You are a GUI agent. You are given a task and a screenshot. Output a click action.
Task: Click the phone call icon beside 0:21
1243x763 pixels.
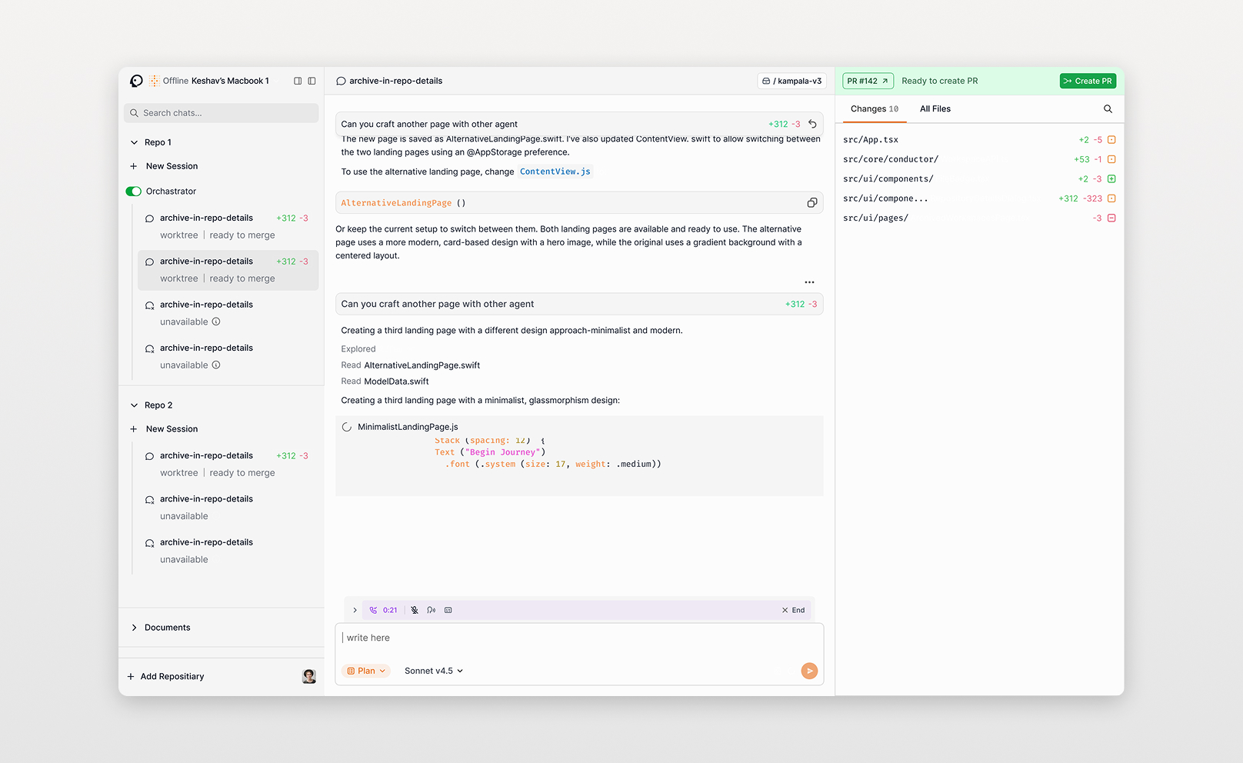pos(373,610)
